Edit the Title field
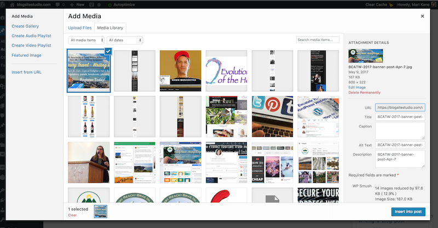Image resolution: width=438 pixels, height=228 pixels. pyautogui.click(x=400, y=116)
